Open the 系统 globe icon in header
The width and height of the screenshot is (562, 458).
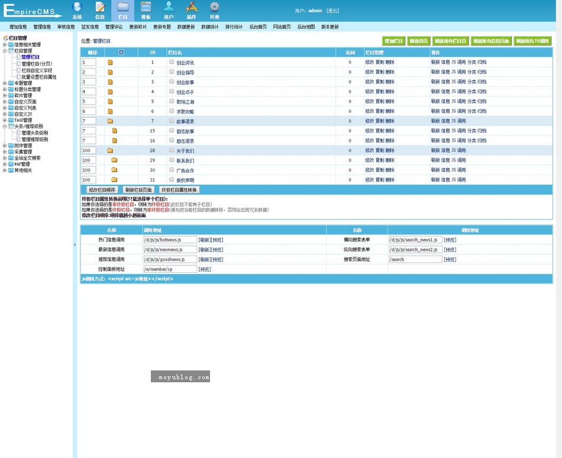77,7
